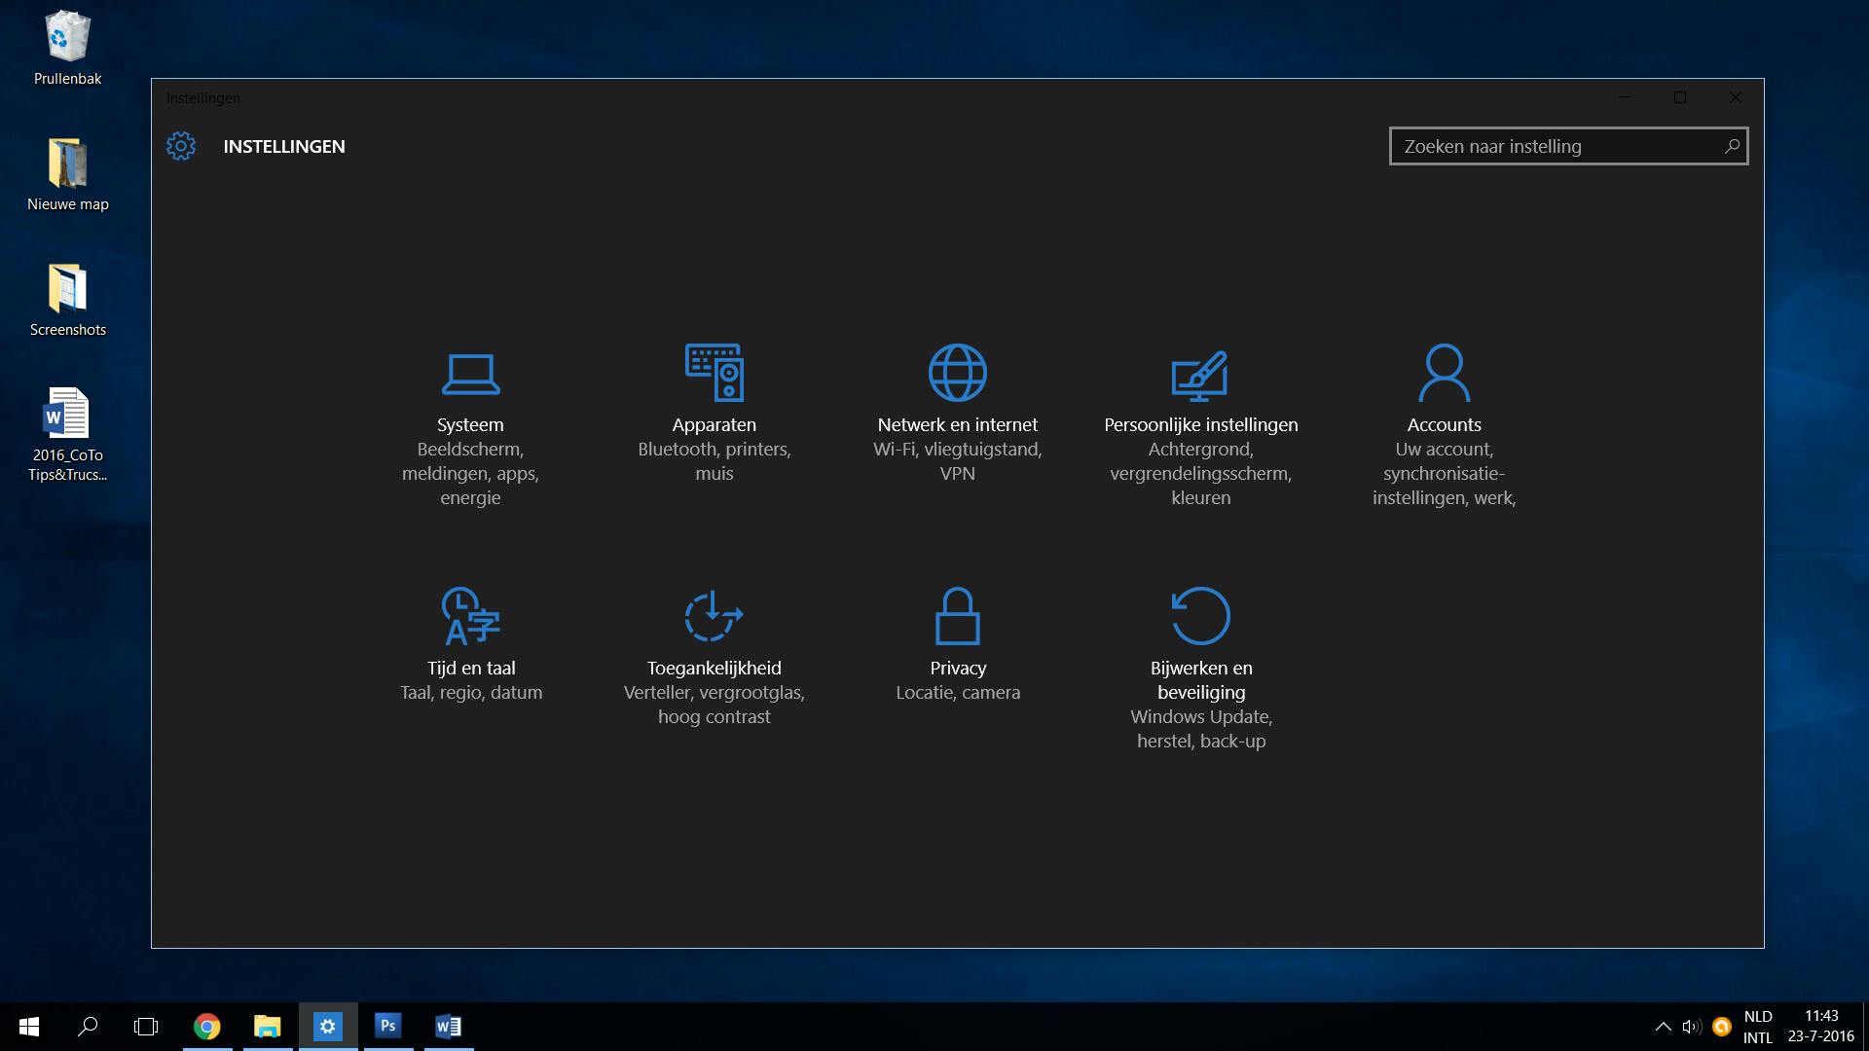Open the taskbar search magnifier

click(x=88, y=1027)
